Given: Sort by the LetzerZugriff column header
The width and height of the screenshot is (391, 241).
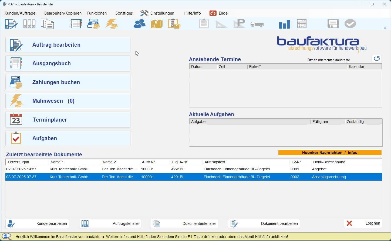Looking at the screenshot, I should point(27,162).
